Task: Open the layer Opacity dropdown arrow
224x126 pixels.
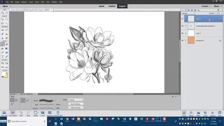Action: [x=222, y=13]
